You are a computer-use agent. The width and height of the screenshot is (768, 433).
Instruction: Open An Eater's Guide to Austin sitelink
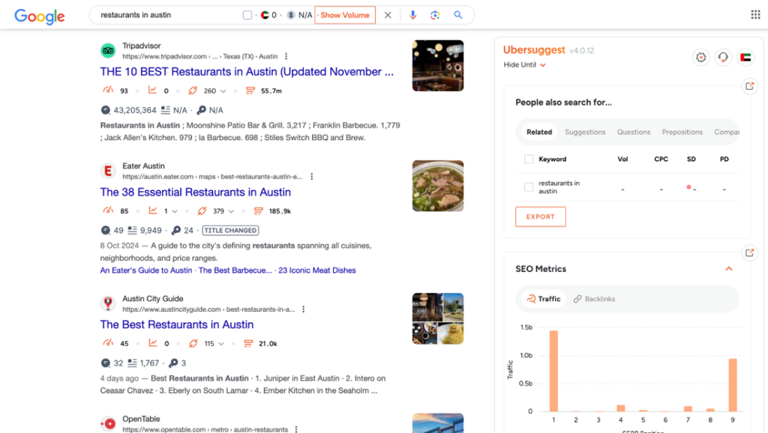(x=146, y=270)
